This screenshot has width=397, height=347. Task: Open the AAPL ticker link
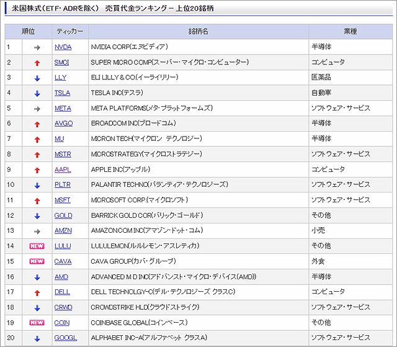click(x=63, y=169)
